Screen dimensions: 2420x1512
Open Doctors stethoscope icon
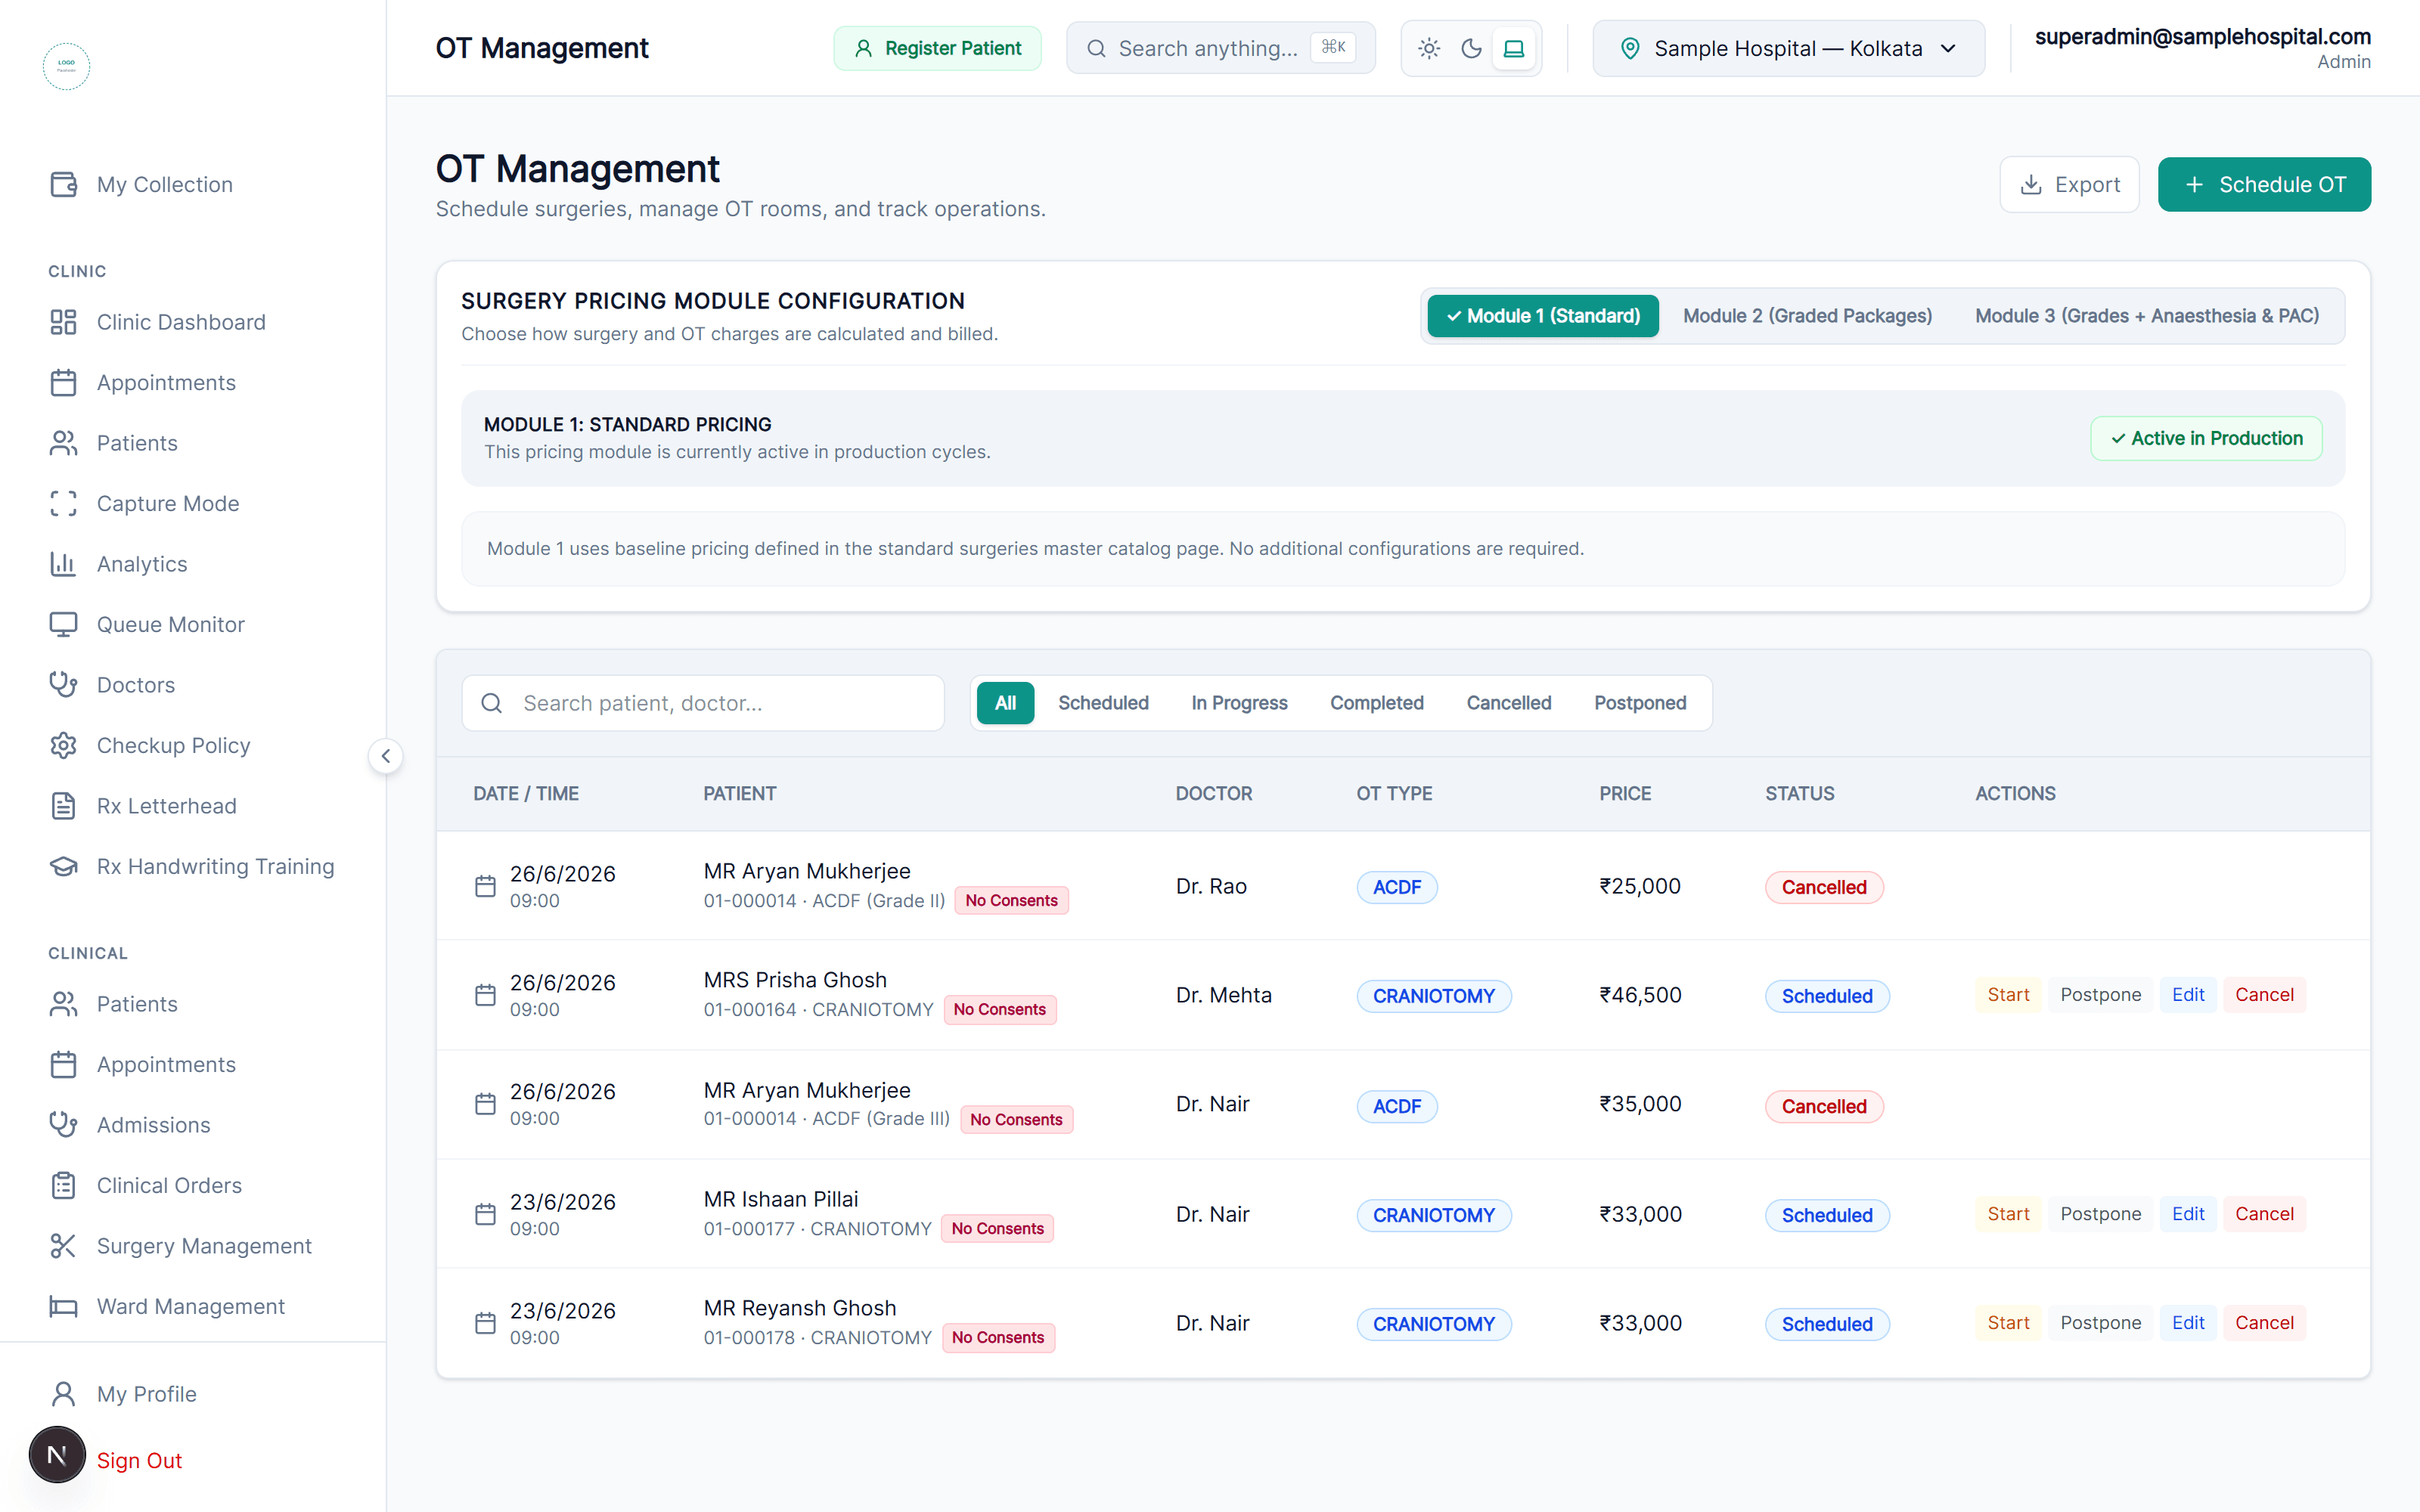[63, 685]
